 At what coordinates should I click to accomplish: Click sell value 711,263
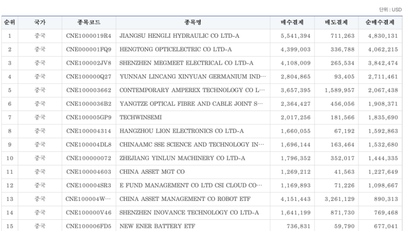coord(342,36)
